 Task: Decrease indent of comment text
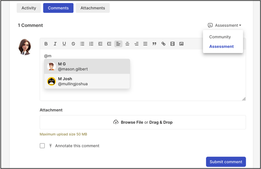coord(100,44)
